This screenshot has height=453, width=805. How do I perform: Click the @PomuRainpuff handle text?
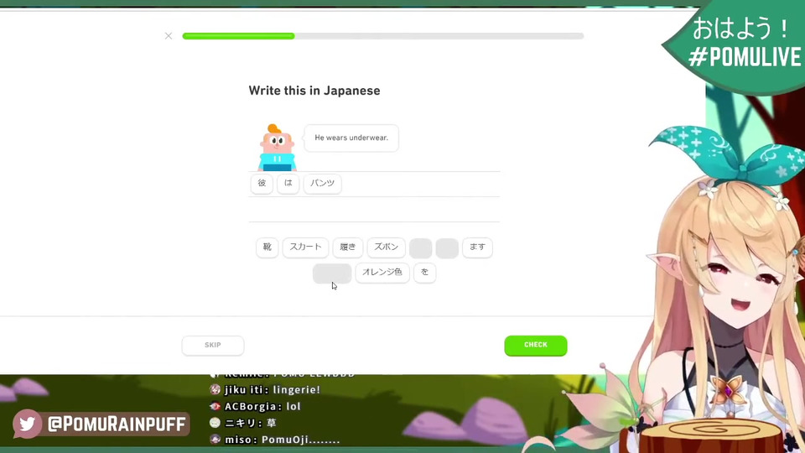[117, 424]
